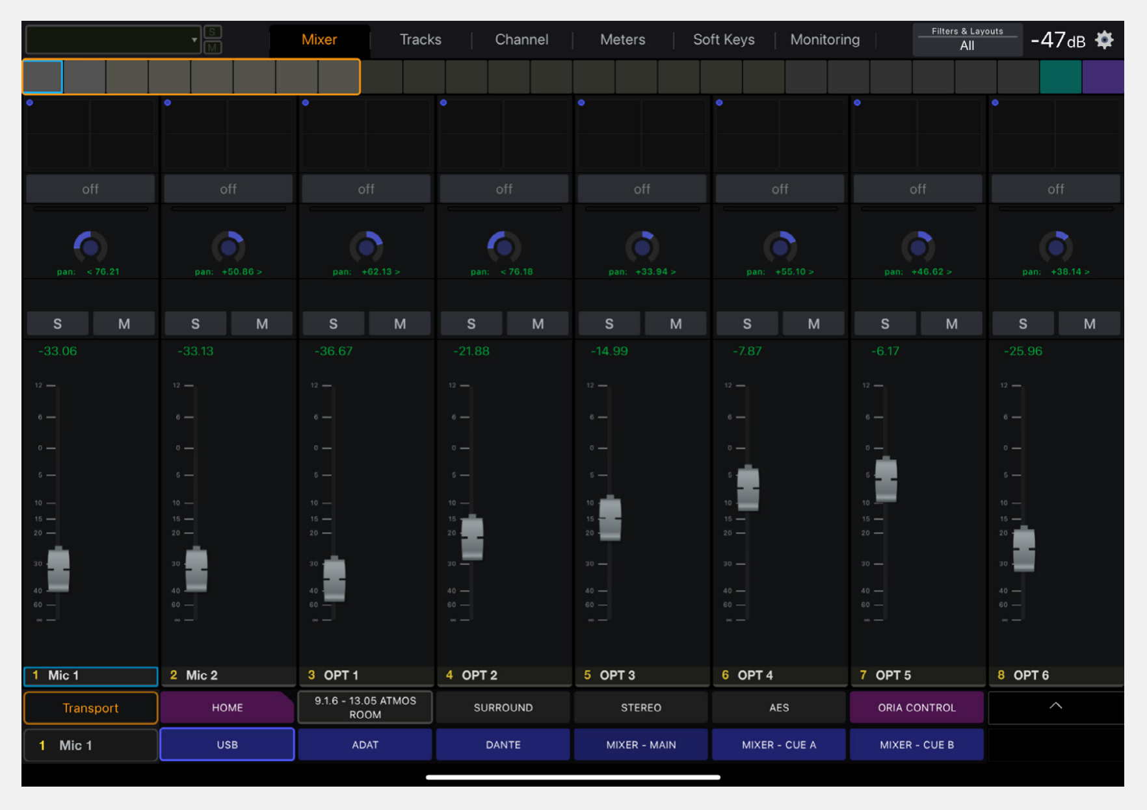Click the small S global solo indicator

tap(213, 32)
